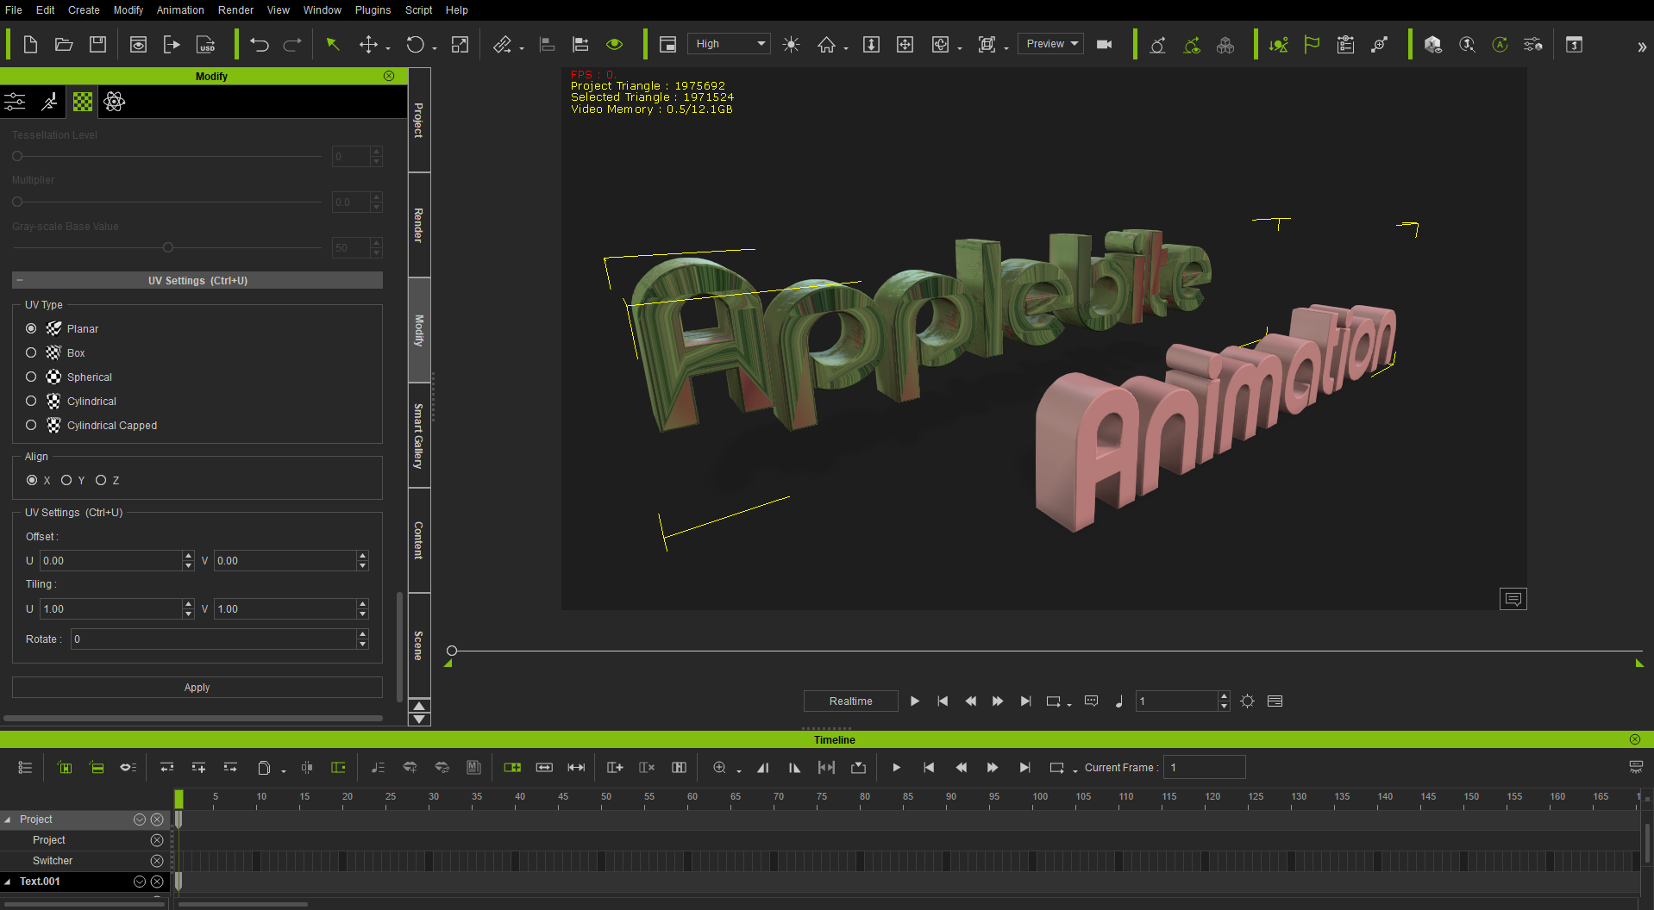Toggle the green eye visibility icon
This screenshot has height=910, width=1654.
(614, 44)
